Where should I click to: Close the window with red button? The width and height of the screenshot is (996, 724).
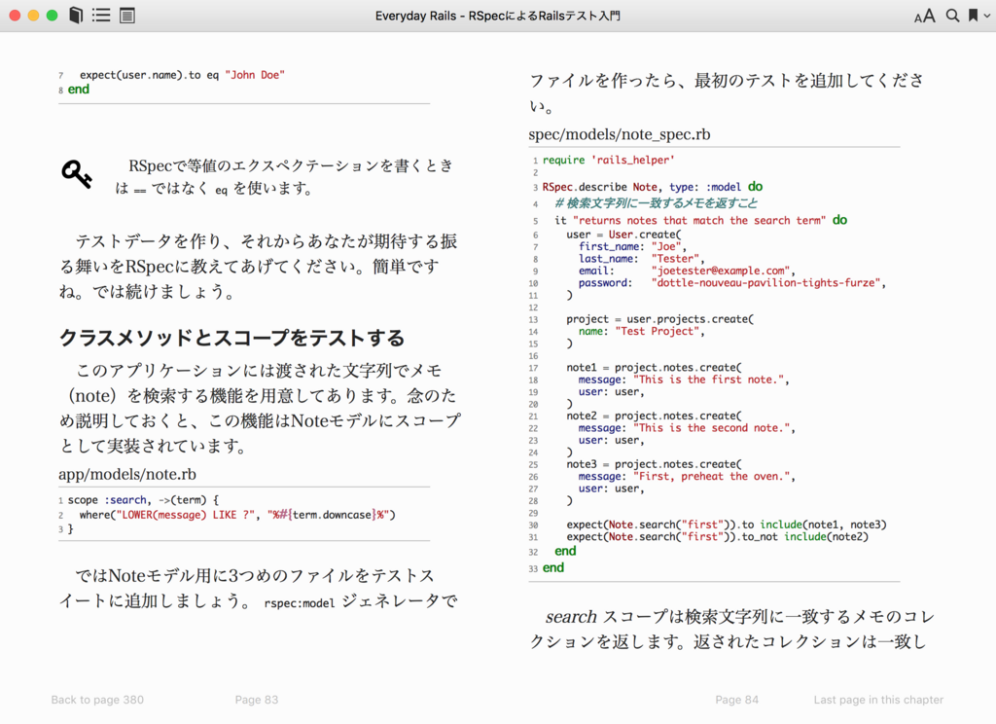[15, 16]
